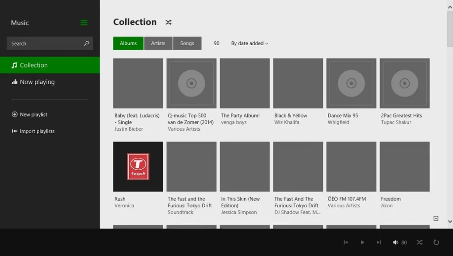Click the Wiz Khalifa artist name

coord(287,122)
